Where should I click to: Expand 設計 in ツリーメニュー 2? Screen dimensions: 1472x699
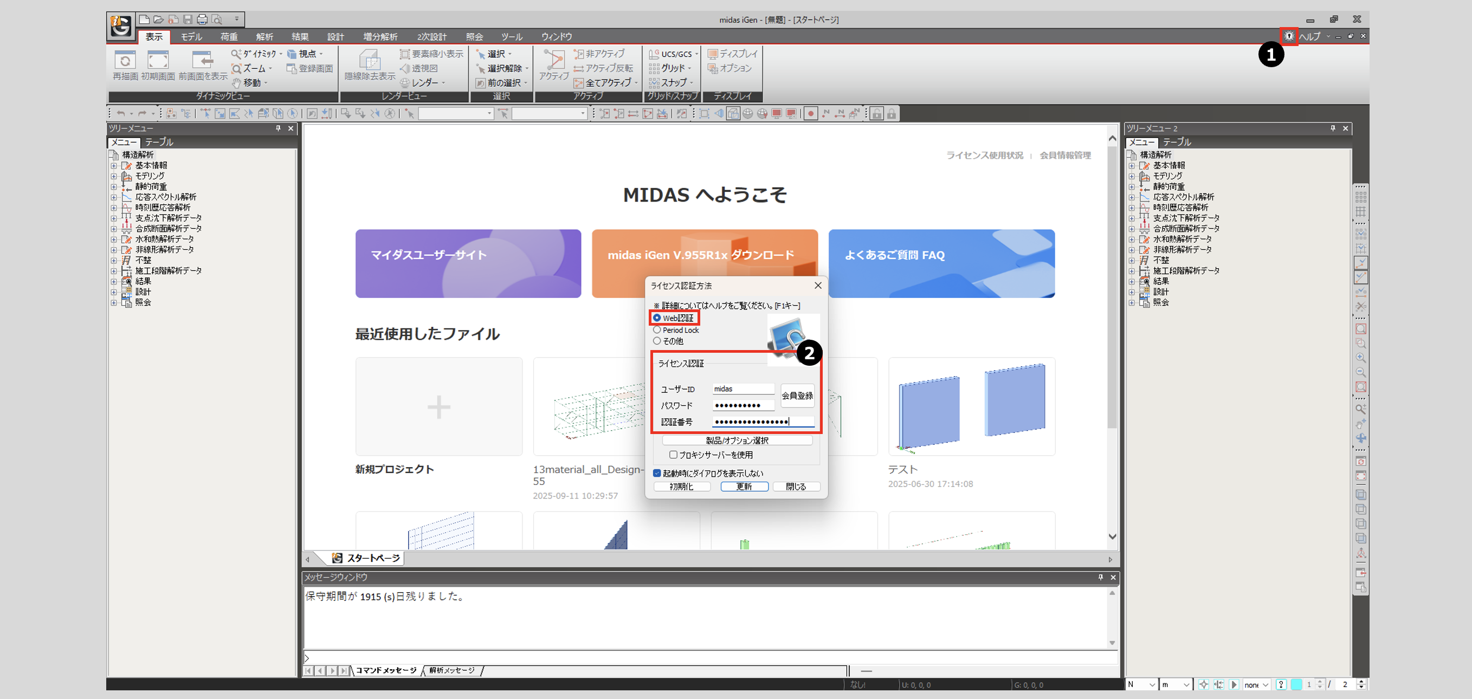[1132, 292]
